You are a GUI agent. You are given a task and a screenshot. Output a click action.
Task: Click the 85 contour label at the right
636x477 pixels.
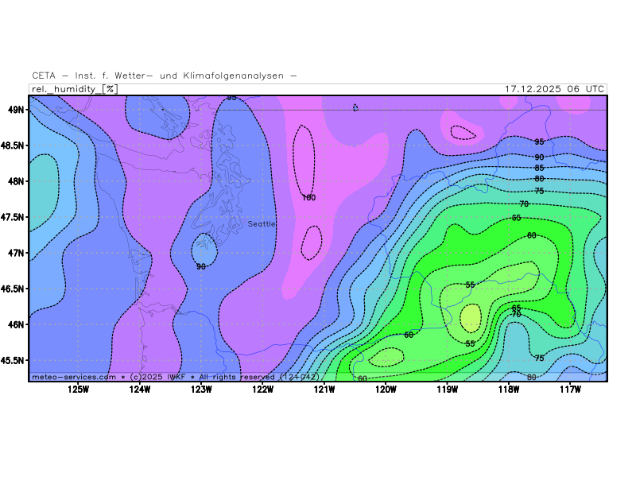(539, 168)
